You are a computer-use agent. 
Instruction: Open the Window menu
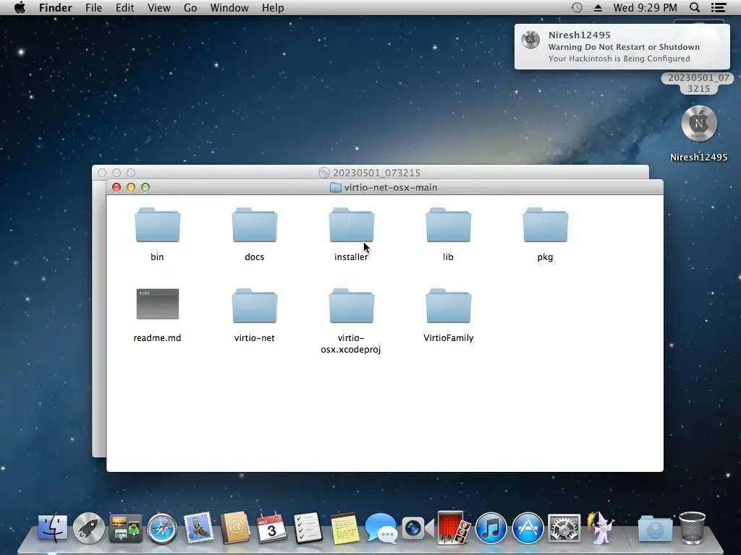click(229, 8)
